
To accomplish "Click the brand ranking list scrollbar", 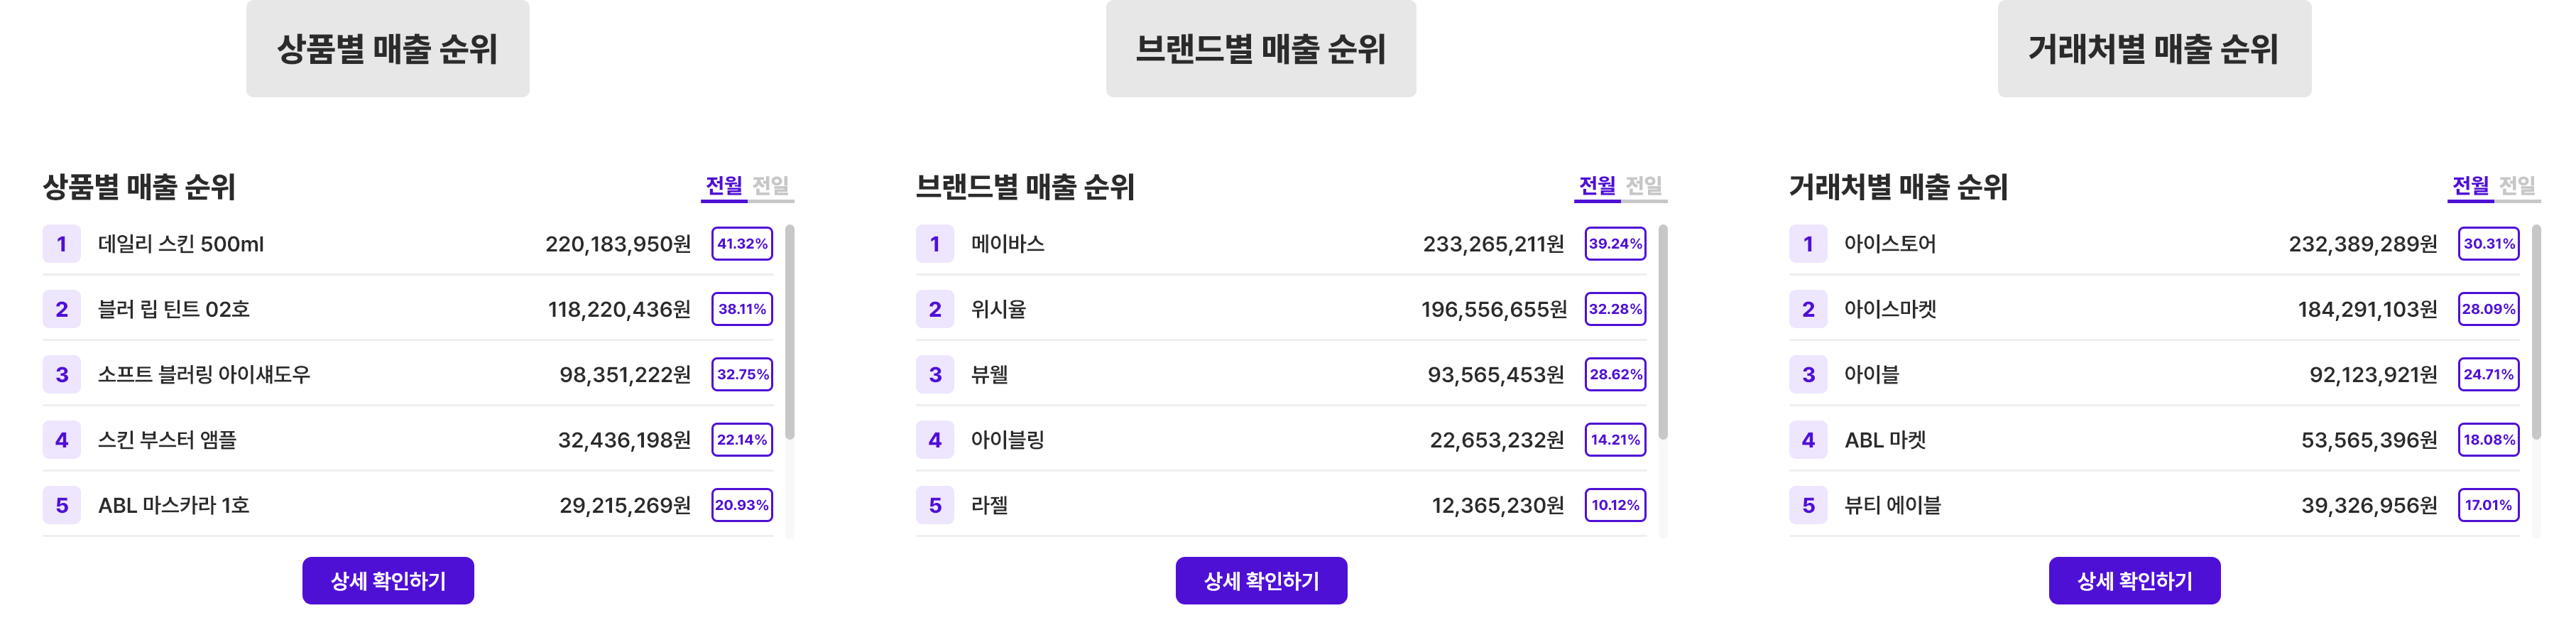I will pos(1662,332).
